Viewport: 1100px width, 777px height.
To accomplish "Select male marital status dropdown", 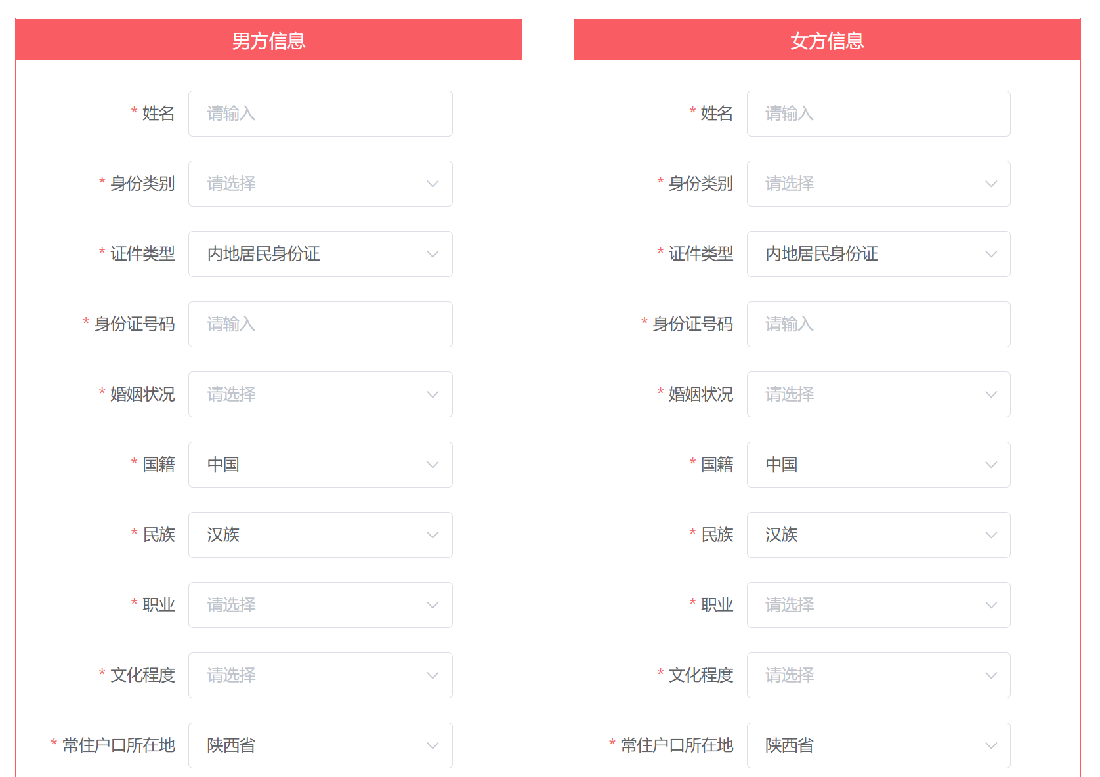I will pyautogui.click(x=320, y=394).
